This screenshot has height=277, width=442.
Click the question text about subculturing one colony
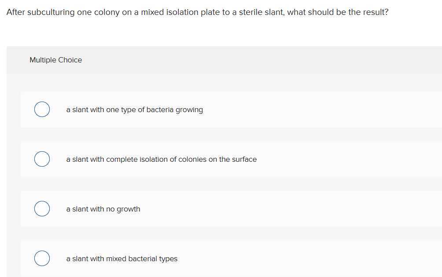pyautogui.click(x=197, y=12)
